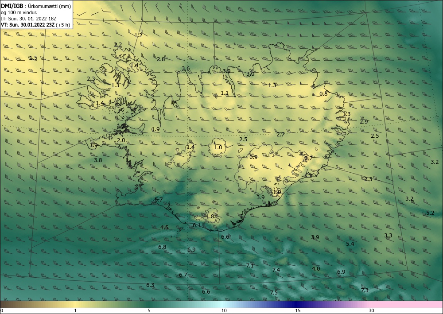
Task: Click the '3.8' value label
Action: pos(98,160)
